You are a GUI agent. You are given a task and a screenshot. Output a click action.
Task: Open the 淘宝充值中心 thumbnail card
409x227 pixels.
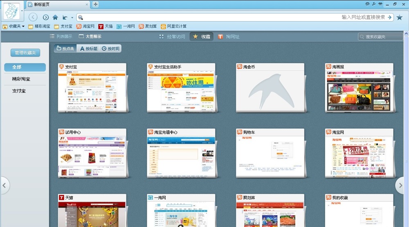[181, 153]
